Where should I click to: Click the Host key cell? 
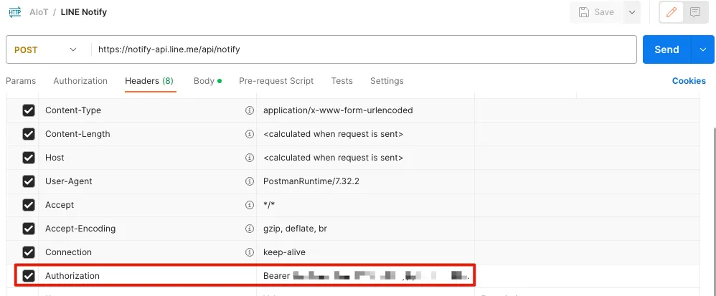coord(148,158)
